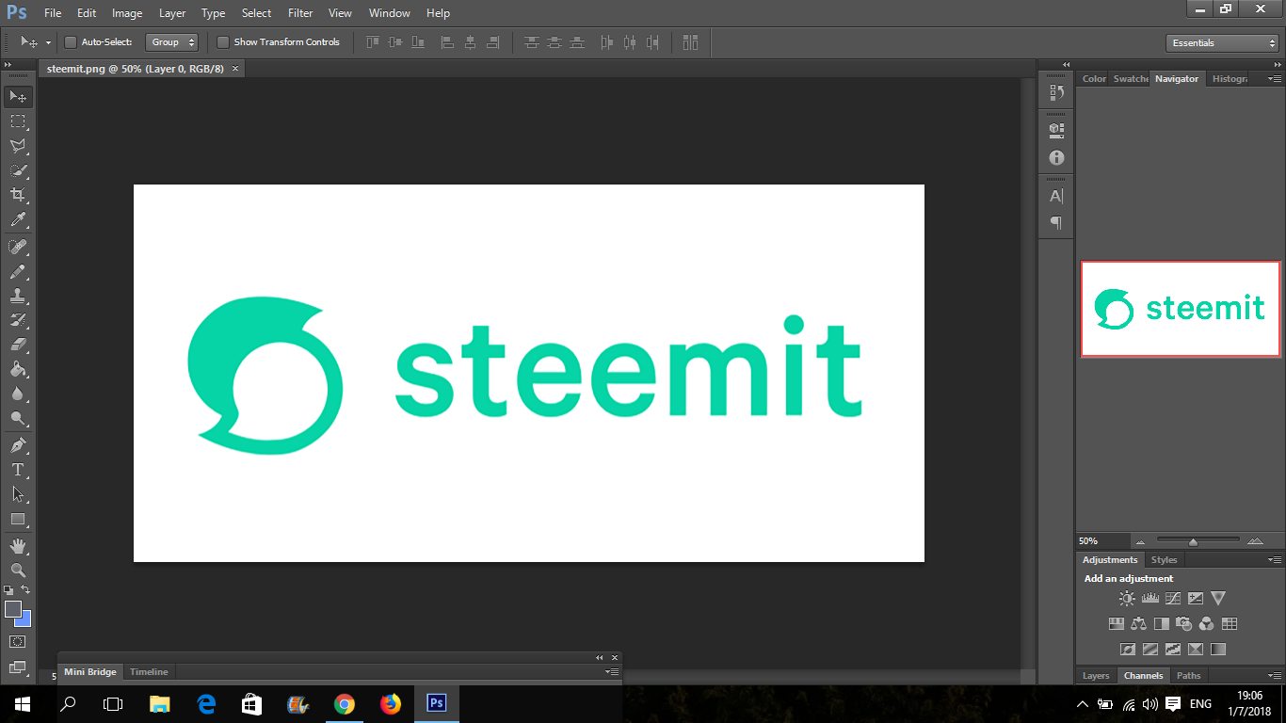Click the Navigator zoom out button

pos(1140,542)
